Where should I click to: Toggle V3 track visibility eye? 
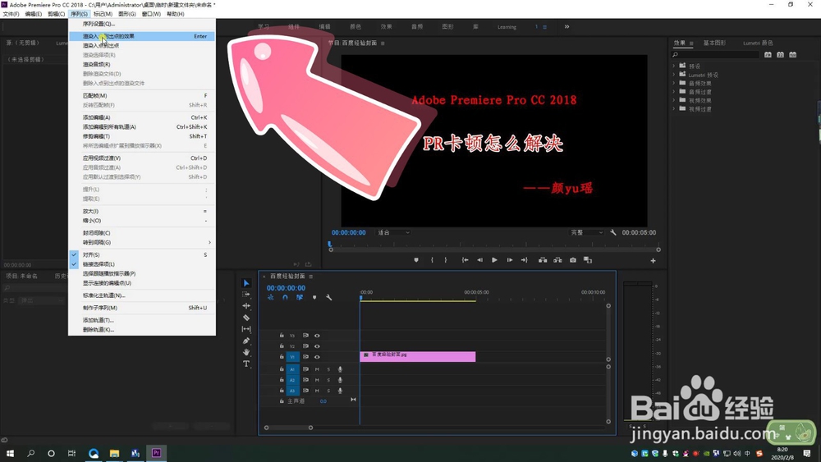317,336
